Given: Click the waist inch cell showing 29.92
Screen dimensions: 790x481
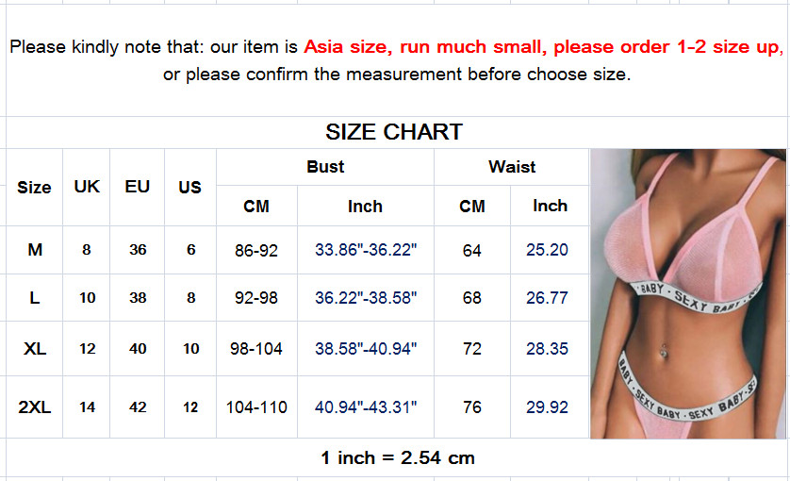Looking at the screenshot, I should click(547, 407).
